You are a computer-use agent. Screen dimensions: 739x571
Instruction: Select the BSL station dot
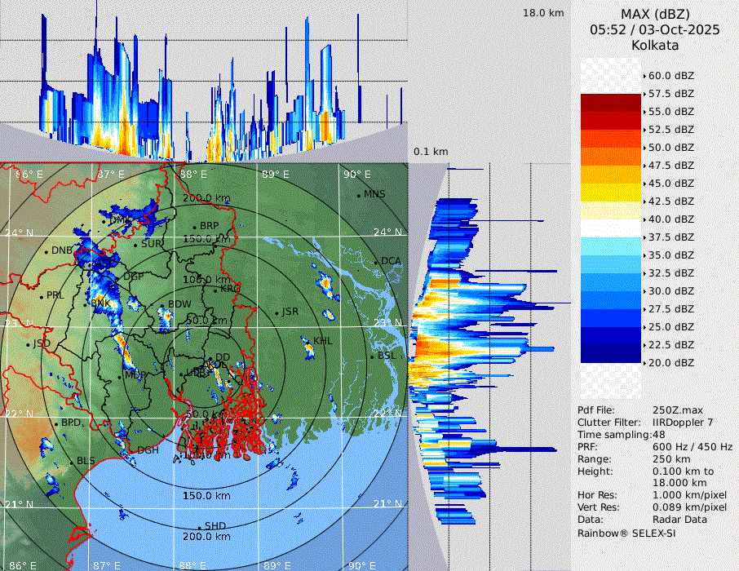372,357
